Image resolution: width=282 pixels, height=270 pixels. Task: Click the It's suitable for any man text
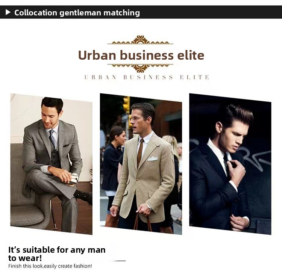(x=57, y=254)
